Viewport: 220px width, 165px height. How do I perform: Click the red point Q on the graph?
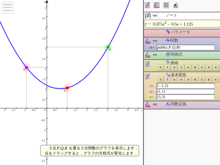67,88
